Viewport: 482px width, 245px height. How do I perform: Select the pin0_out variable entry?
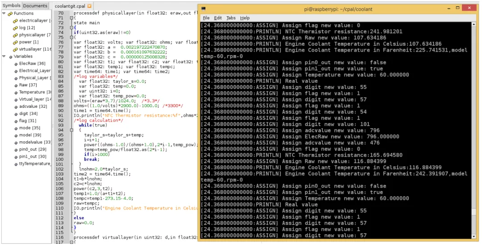30,149
